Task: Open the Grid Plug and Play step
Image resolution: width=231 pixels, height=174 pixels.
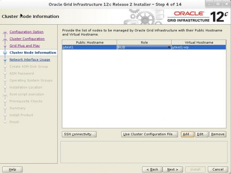Action: coord(25,46)
